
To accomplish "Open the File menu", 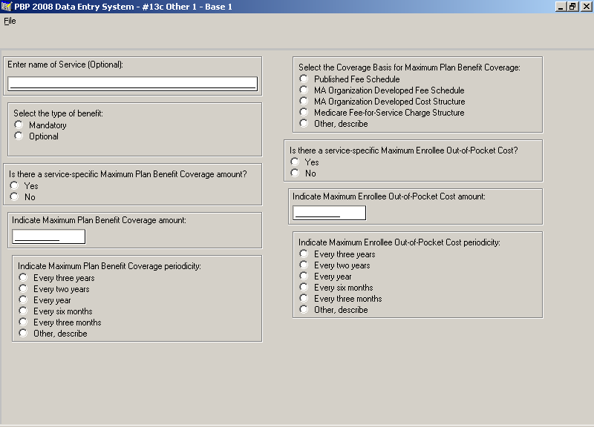I will pos(10,21).
